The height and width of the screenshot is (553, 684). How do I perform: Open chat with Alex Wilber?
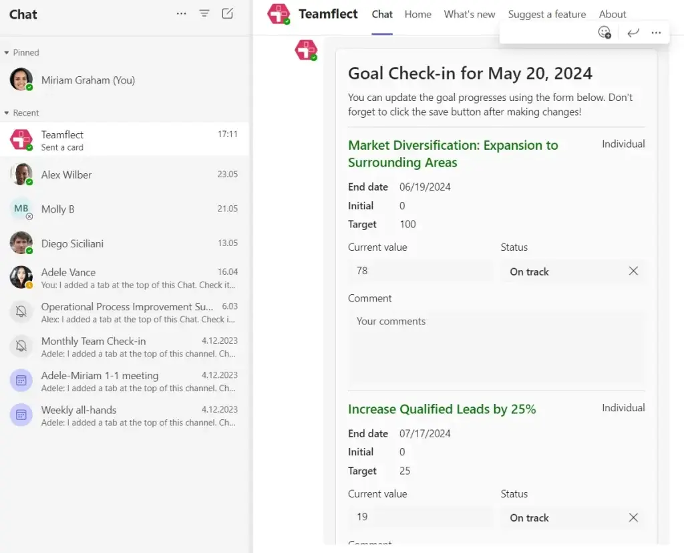point(124,175)
